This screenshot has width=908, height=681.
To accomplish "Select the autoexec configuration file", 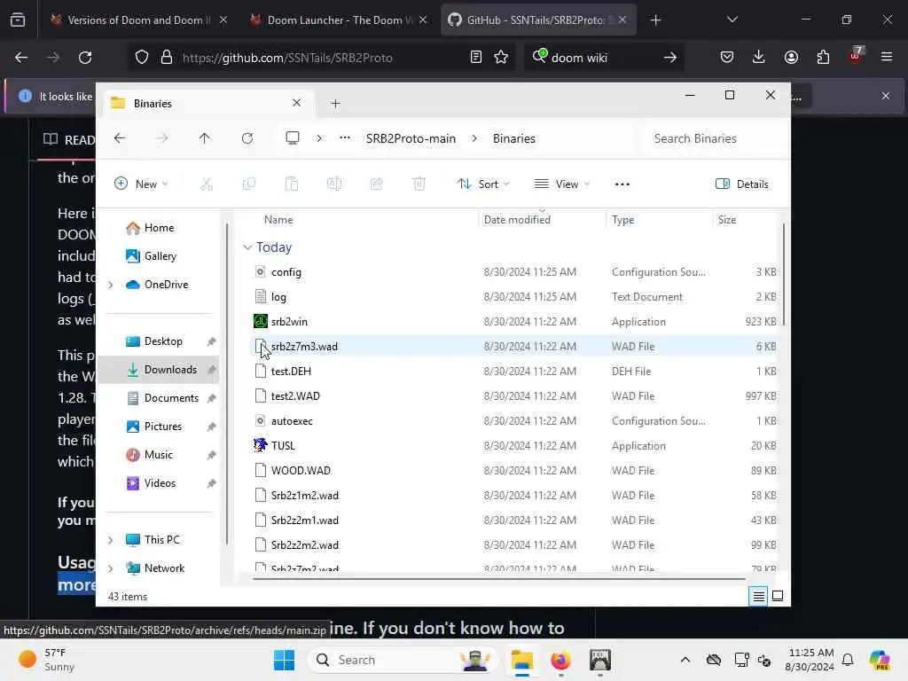I will pyautogui.click(x=515, y=421).
